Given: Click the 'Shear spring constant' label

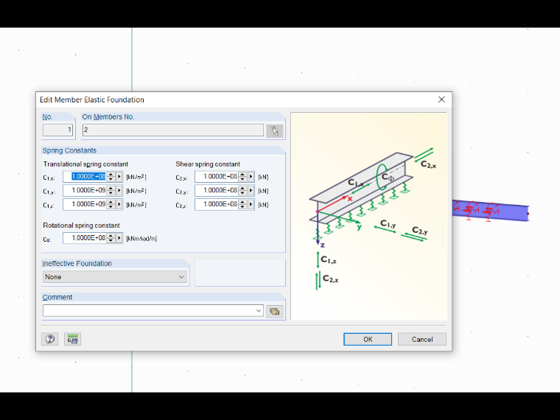Looking at the screenshot, I should point(208,164).
